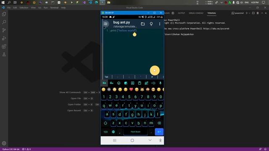Tap the q key on keyboard
This screenshot has width=269, height=151.
point(104,106)
